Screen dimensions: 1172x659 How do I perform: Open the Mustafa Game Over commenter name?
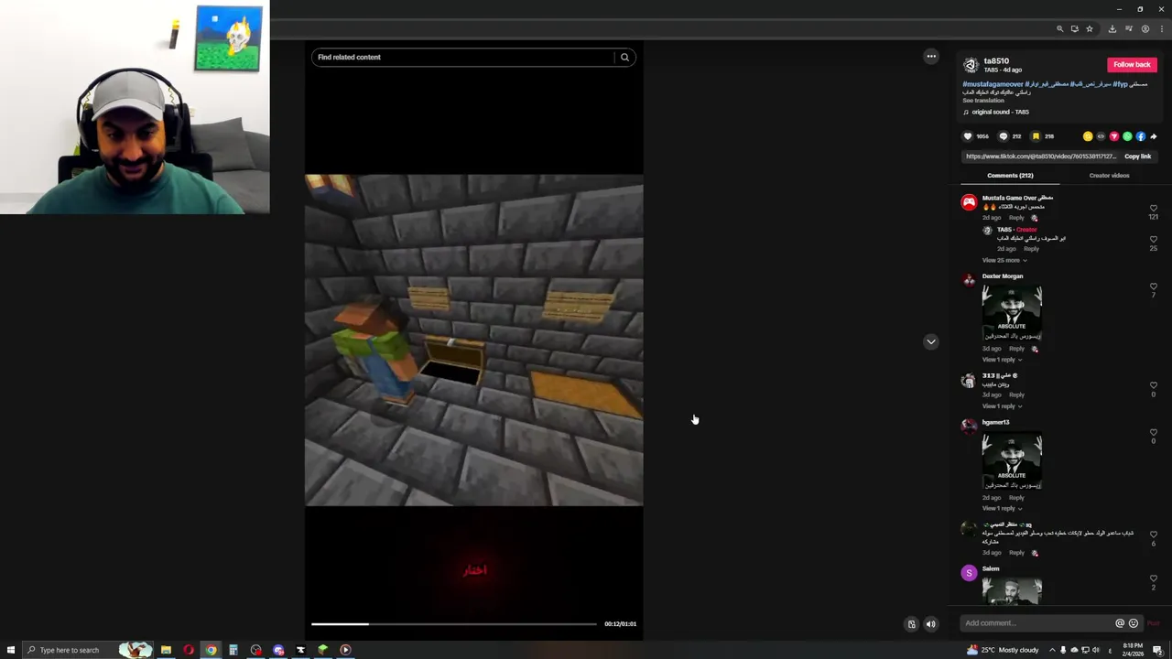[1017, 198]
